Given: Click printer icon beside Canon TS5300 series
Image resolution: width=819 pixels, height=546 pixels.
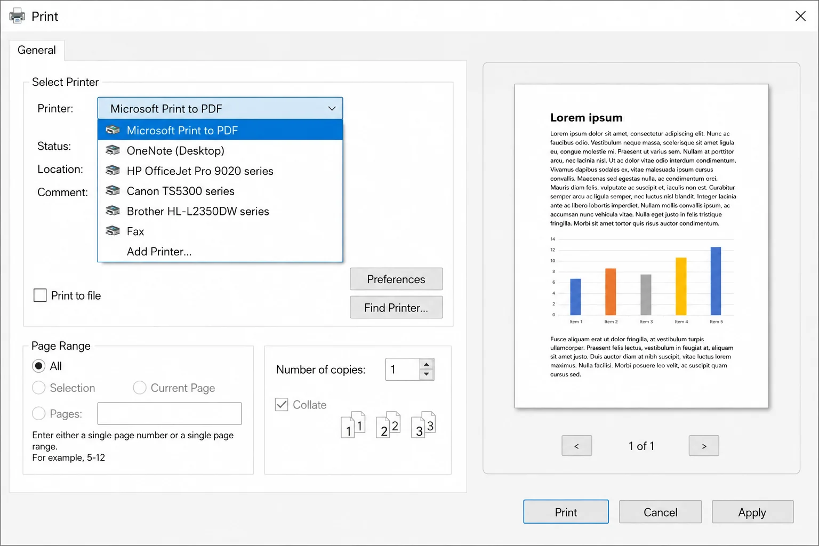Looking at the screenshot, I should pyautogui.click(x=113, y=191).
